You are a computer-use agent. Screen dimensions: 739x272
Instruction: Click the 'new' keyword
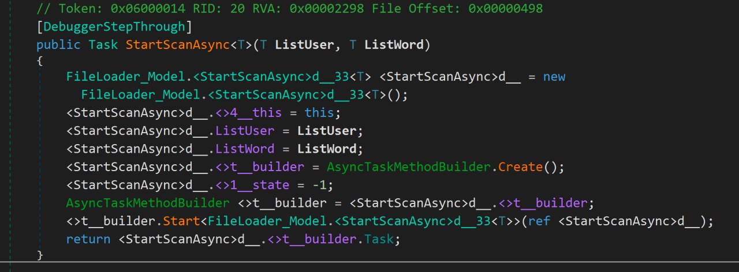(x=554, y=77)
